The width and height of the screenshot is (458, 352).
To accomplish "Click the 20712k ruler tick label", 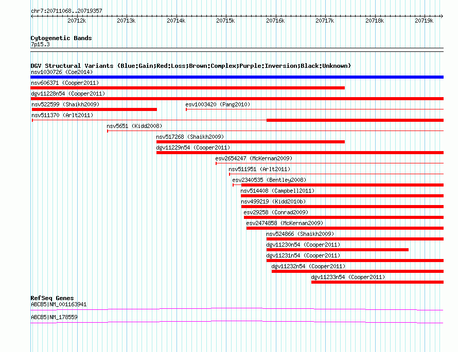I will click(77, 21).
